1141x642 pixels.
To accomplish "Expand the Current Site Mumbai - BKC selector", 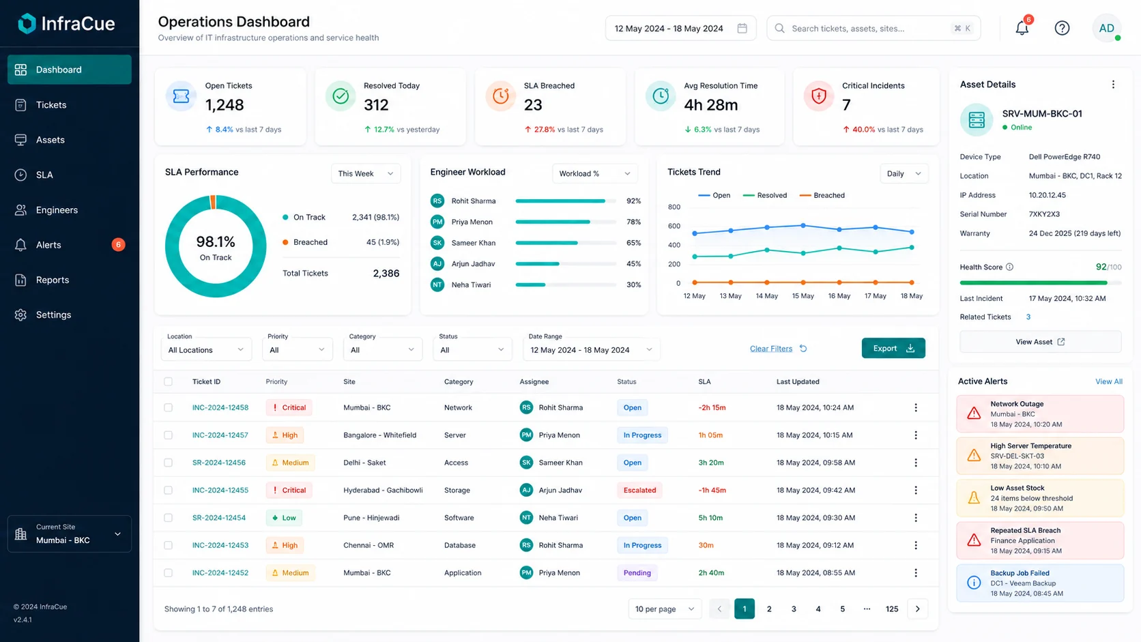I will click(x=70, y=534).
